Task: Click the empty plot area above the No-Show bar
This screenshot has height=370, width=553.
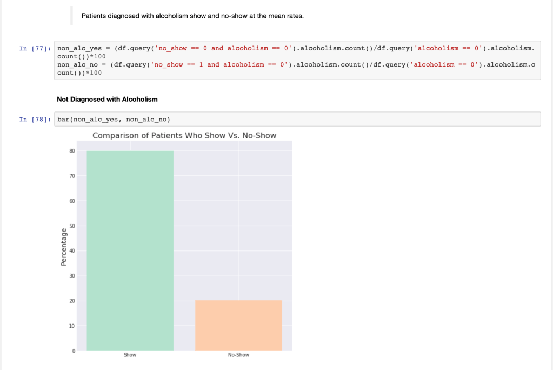Action: [238, 216]
